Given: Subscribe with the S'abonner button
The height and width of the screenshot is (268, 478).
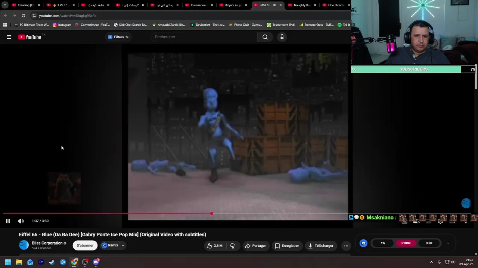Looking at the screenshot, I should (x=85, y=245).
